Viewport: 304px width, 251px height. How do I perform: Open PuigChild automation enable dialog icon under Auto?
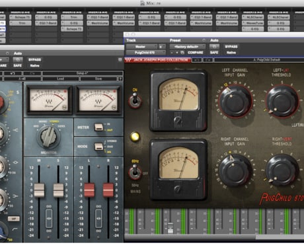[214, 46]
